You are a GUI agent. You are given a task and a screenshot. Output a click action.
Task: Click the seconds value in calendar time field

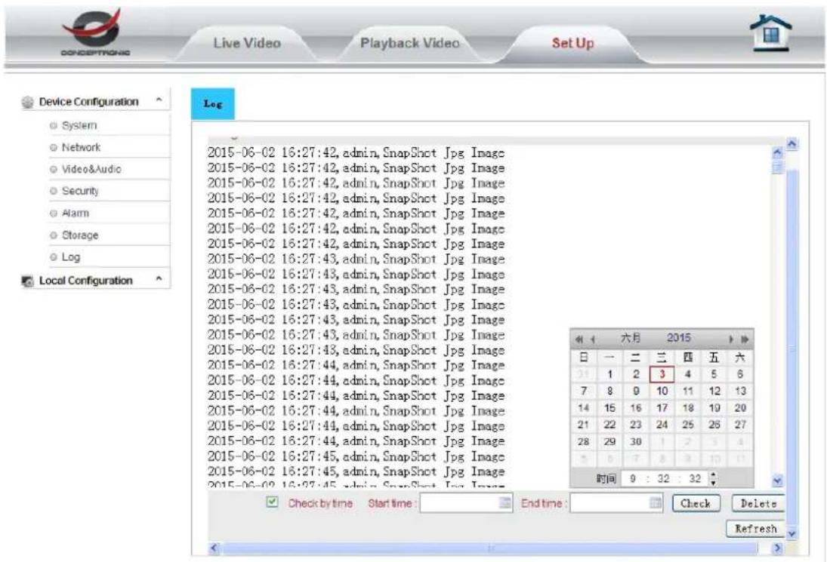[695, 478]
